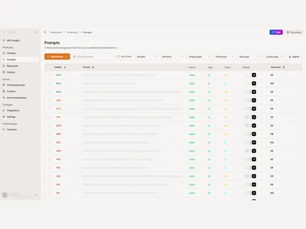
Task: Check the 83% visibility row checkbox
Action: (x=50, y=84)
